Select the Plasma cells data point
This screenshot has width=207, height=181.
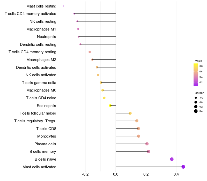pos(147,144)
